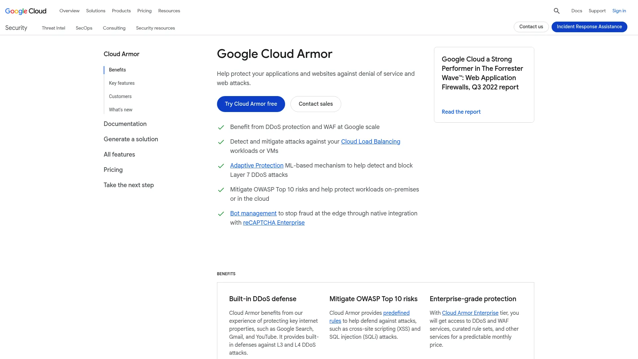Image resolution: width=638 pixels, height=359 pixels.
Task: Click checkmark beside Bot management line
Action: pos(221,214)
